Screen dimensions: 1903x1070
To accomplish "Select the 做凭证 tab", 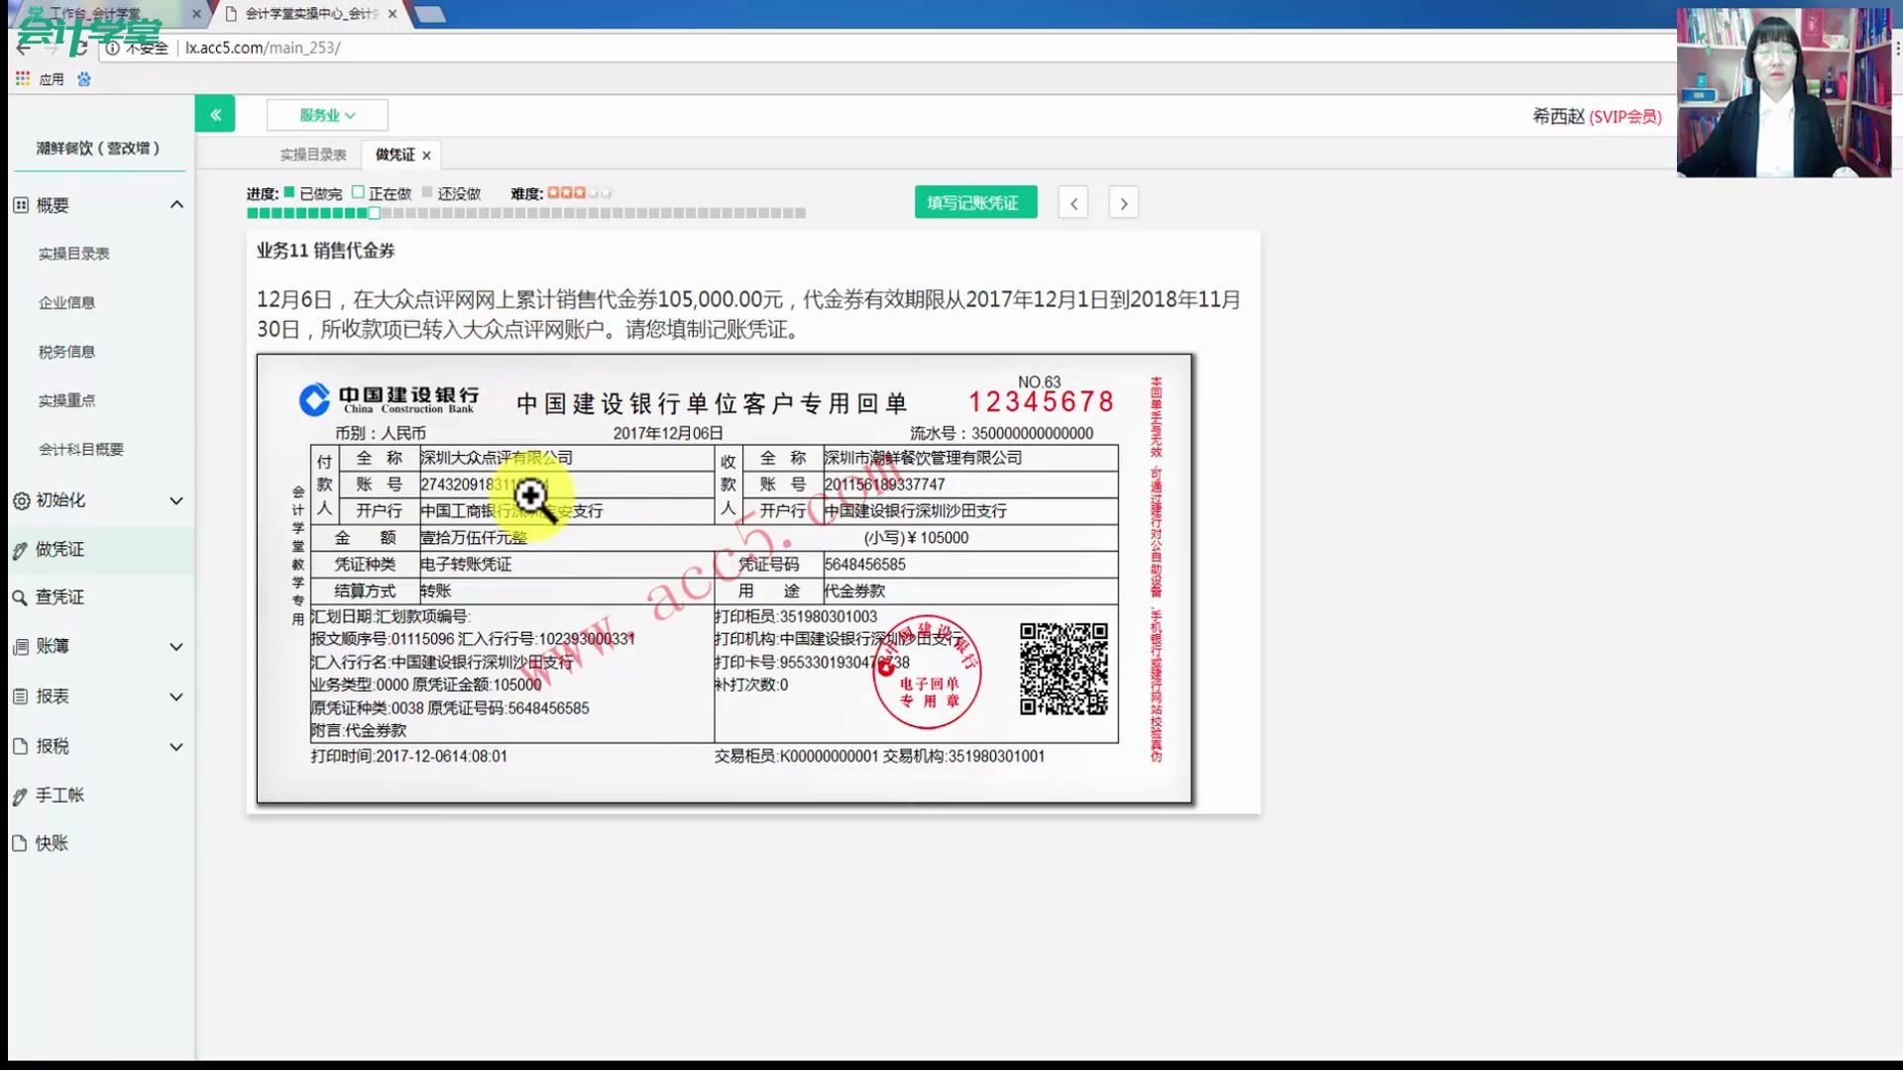I will [x=394, y=155].
